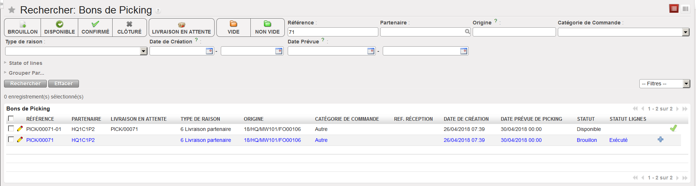The image size is (696, 186).
Task: Go to last page in bottom pager
Action: [685, 178]
